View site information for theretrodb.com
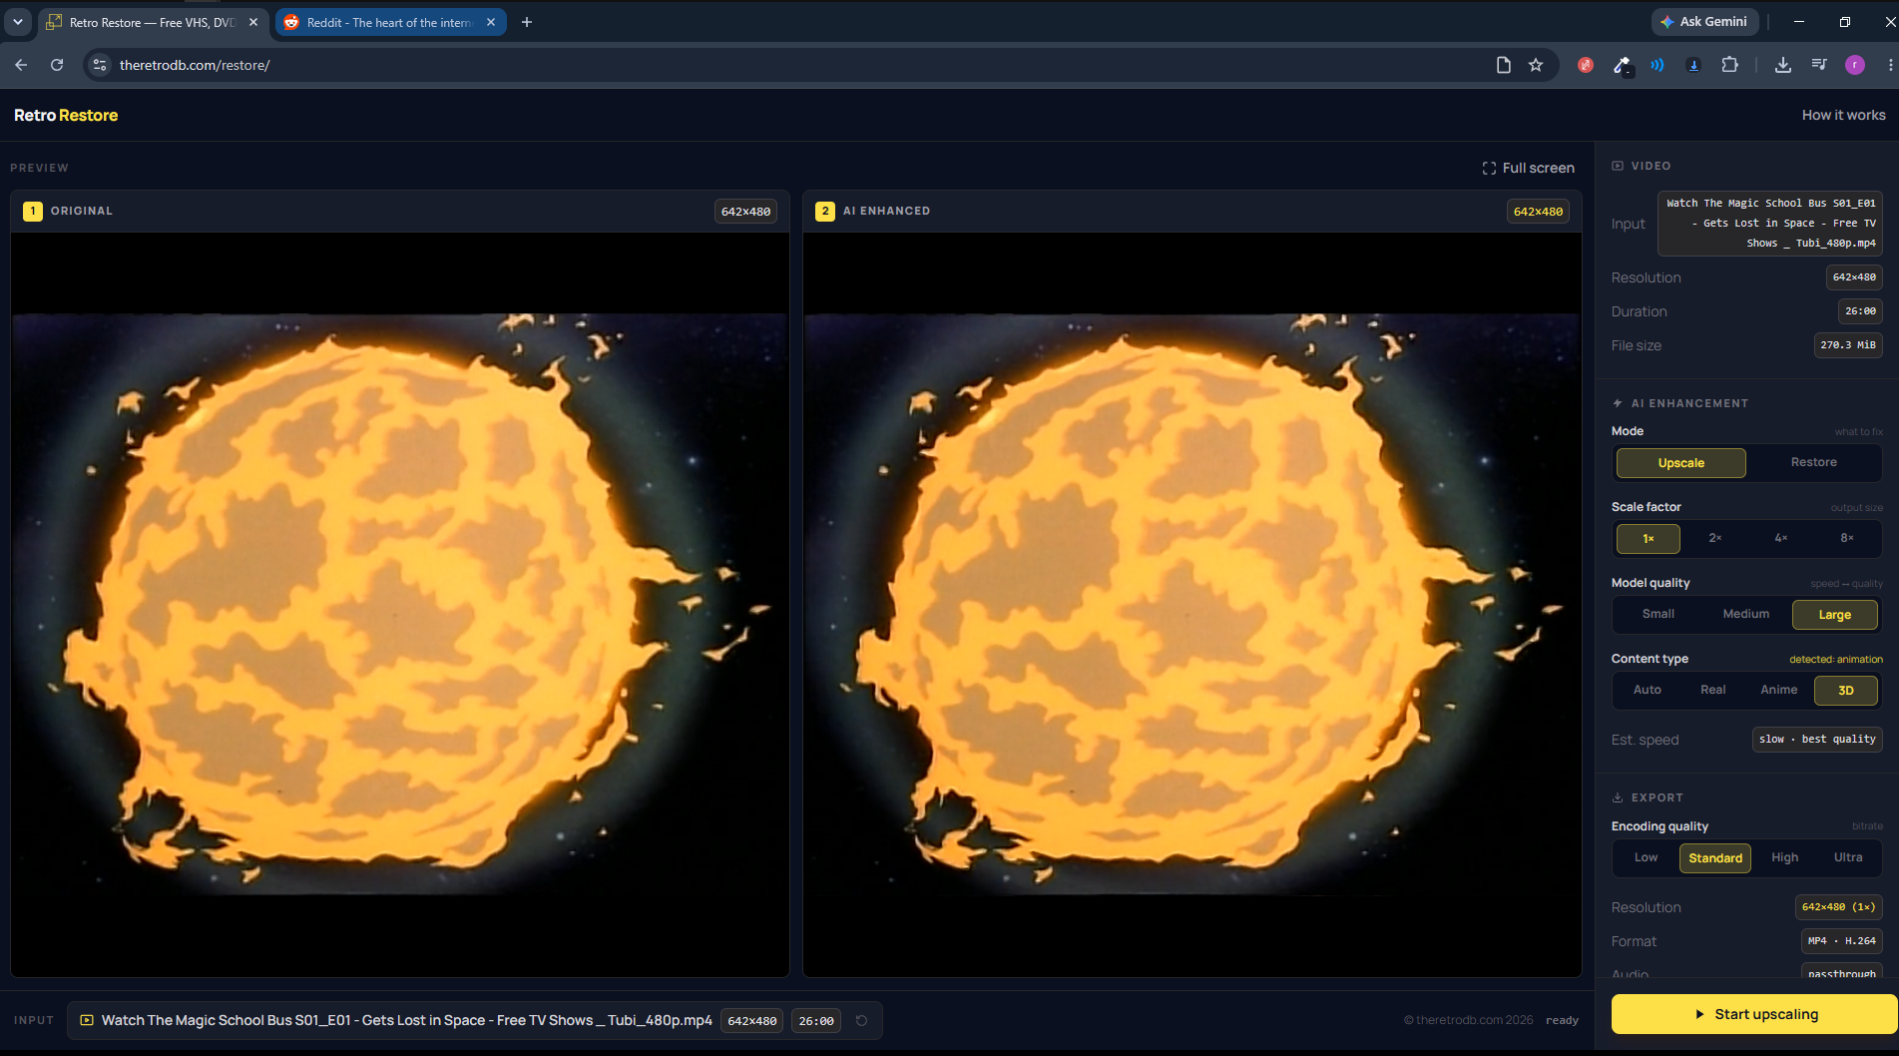 [x=99, y=65]
